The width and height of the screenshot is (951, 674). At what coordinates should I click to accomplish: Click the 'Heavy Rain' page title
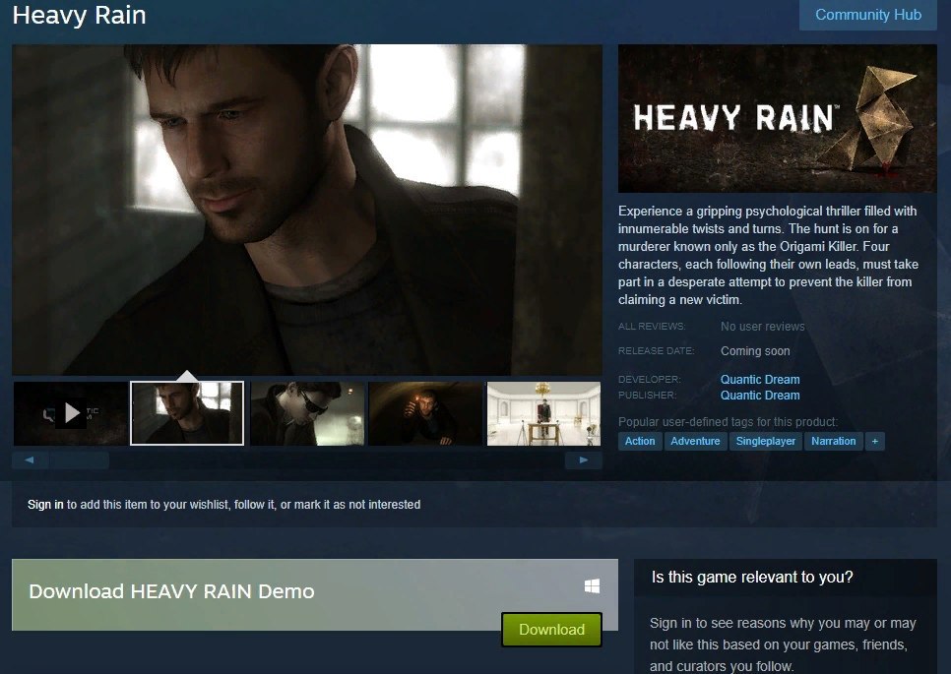(79, 15)
